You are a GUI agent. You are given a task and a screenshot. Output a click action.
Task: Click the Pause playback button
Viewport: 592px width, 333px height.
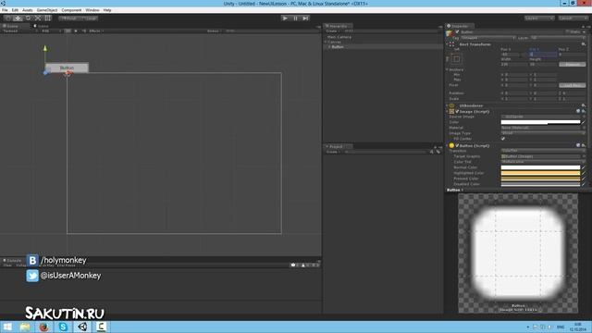click(295, 18)
